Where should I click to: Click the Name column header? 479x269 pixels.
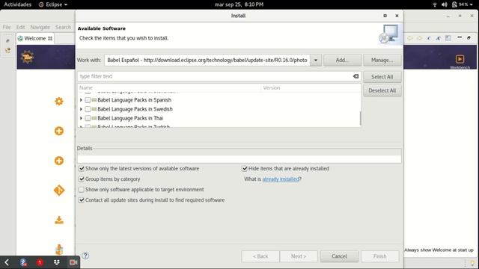point(169,88)
